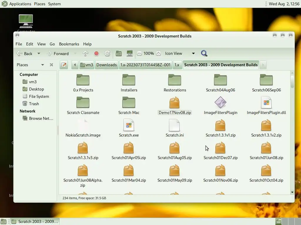
Task: Select the Scratch01Apr05i.zip archive
Action: click(129, 151)
